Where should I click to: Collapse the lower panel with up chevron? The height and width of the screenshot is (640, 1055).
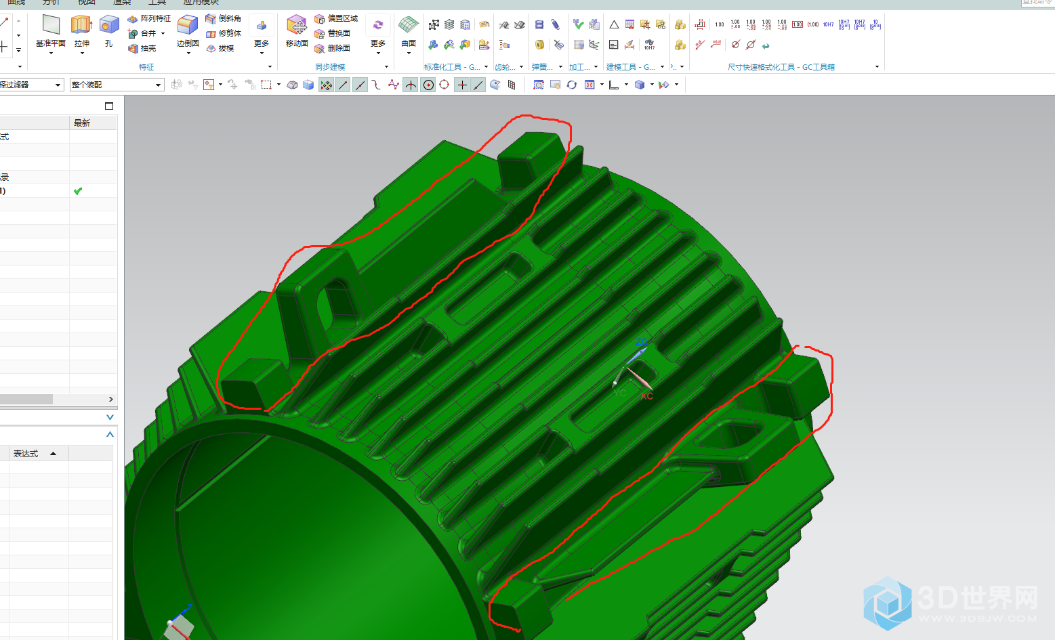tap(110, 434)
